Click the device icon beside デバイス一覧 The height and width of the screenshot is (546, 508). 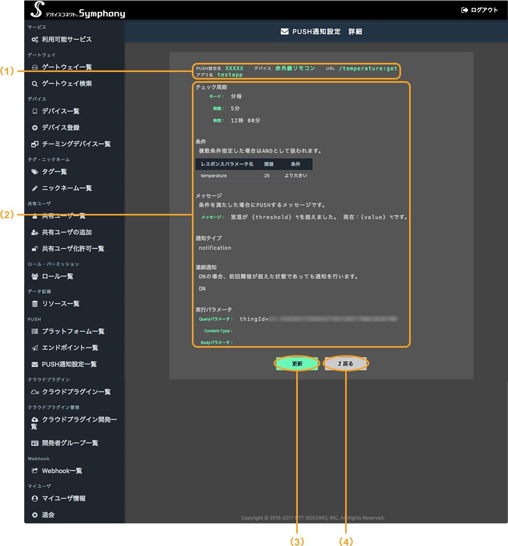[35, 111]
